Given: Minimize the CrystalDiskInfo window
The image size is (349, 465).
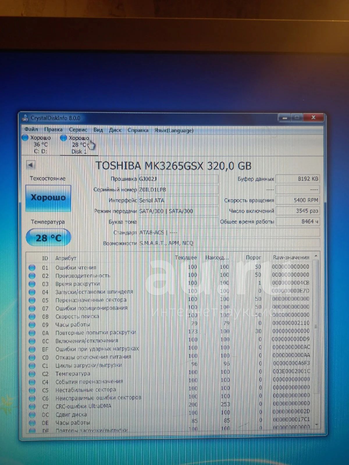Looking at the screenshot, I should point(285,118).
